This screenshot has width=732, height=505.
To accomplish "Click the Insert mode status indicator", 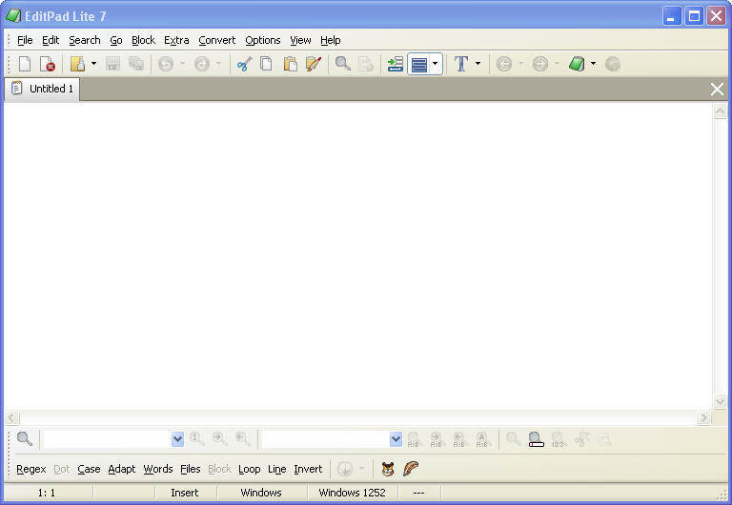I will pyautogui.click(x=185, y=493).
